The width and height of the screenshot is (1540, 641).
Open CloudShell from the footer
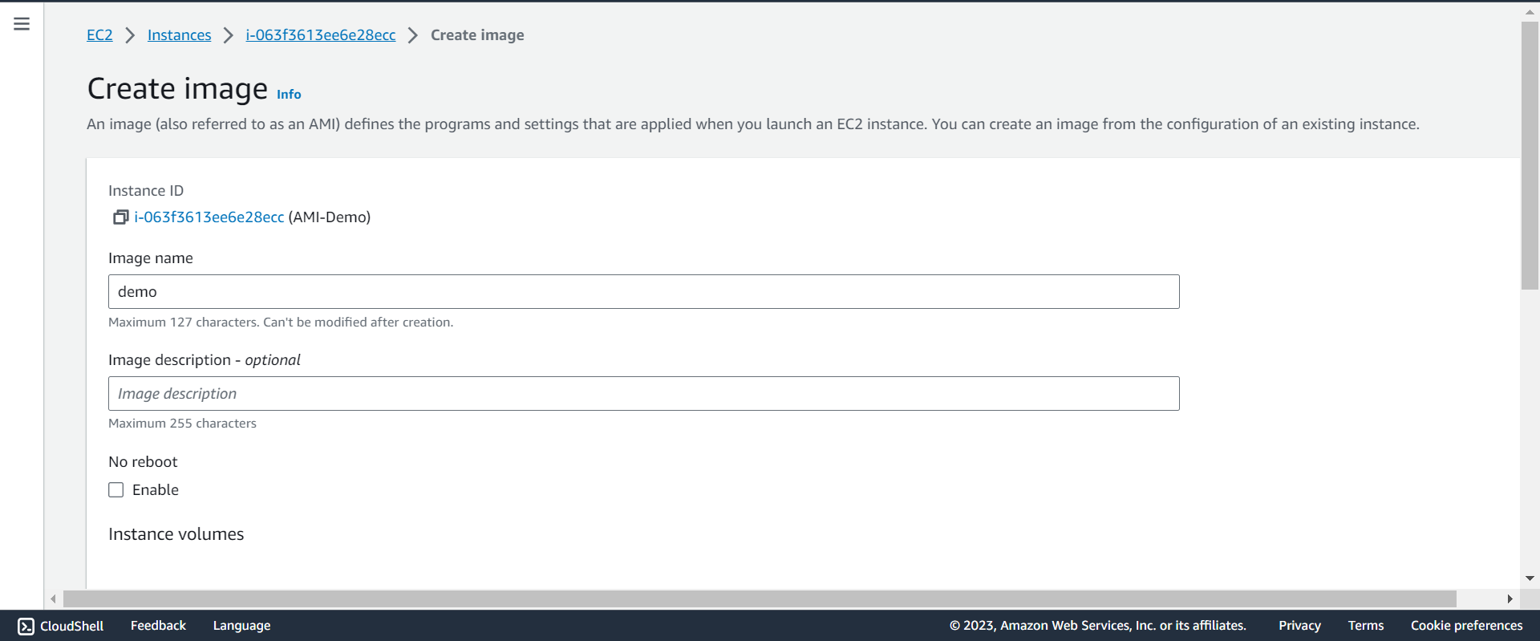pos(61,626)
